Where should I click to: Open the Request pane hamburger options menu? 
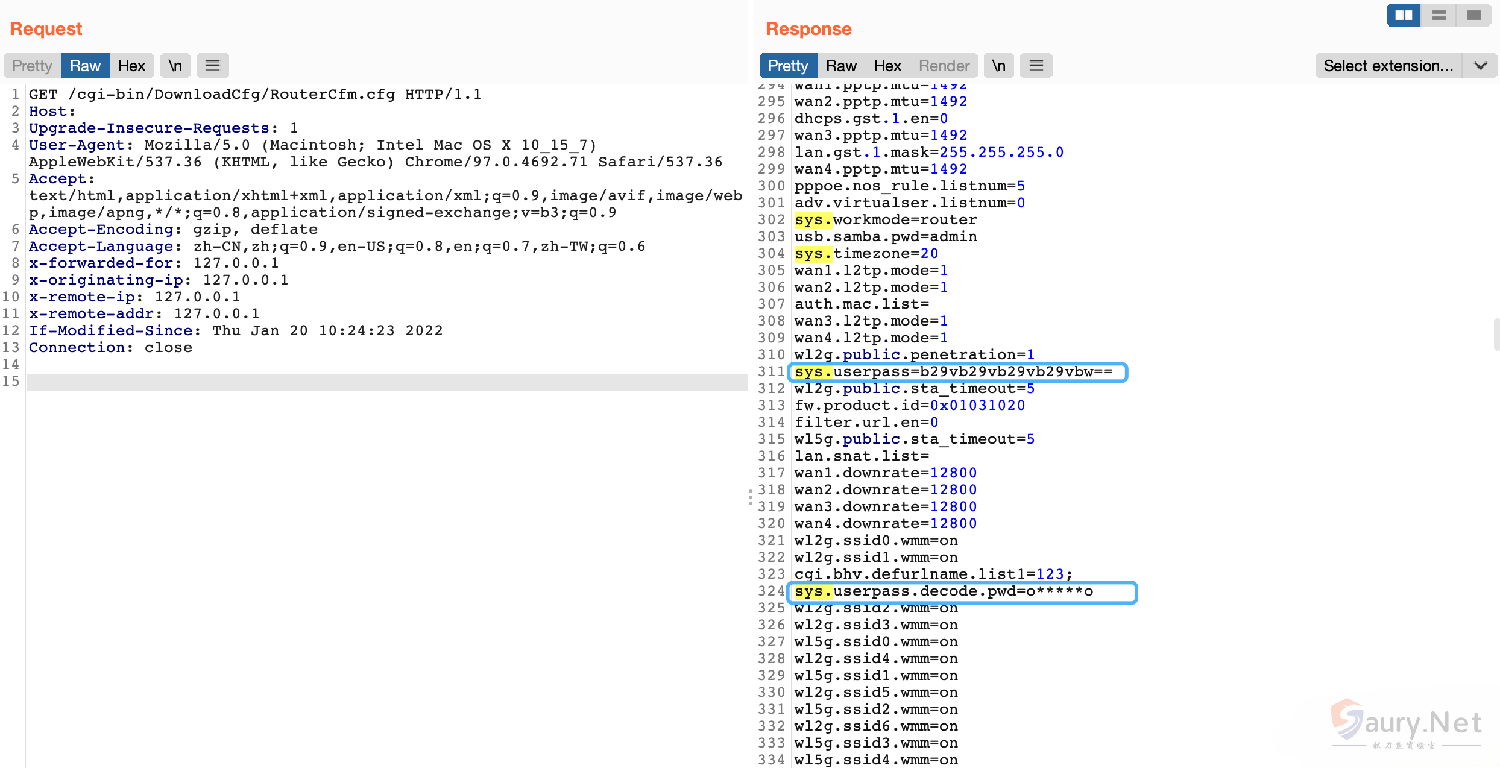[212, 66]
